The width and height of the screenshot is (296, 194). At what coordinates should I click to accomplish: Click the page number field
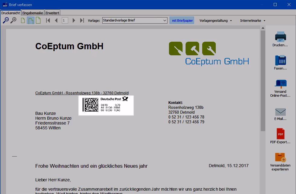click(x=65, y=21)
